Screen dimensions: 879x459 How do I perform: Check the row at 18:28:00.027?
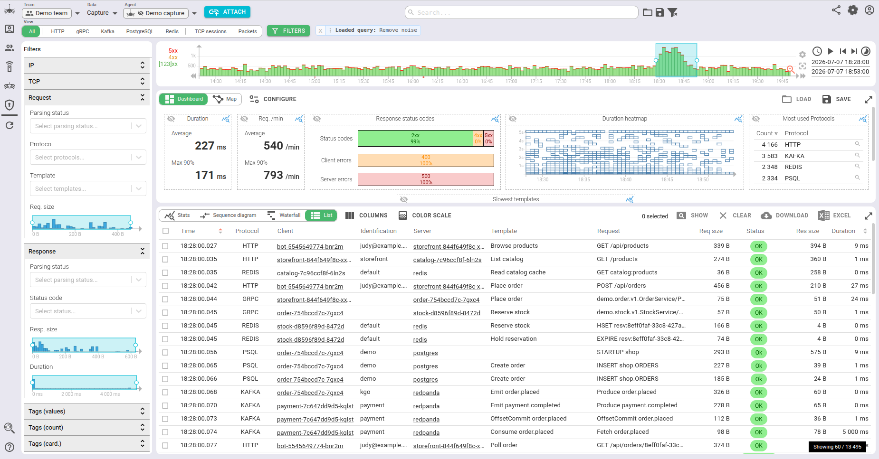[165, 246]
